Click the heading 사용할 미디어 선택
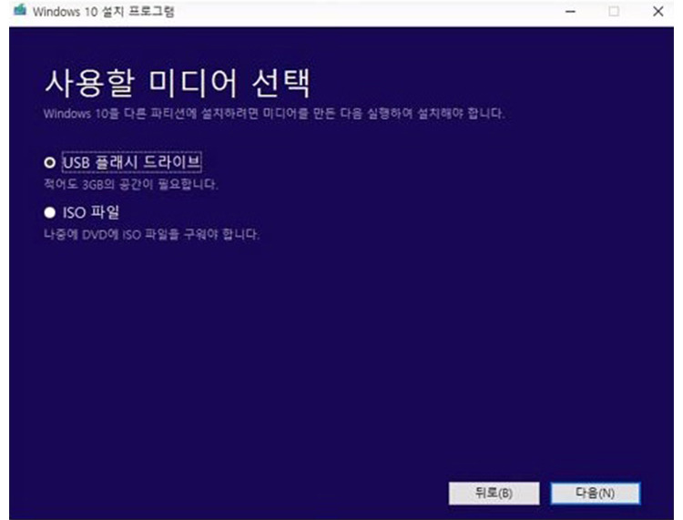This screenshot has height=520, width=683. pyautogui.click(x=178, y=83)
